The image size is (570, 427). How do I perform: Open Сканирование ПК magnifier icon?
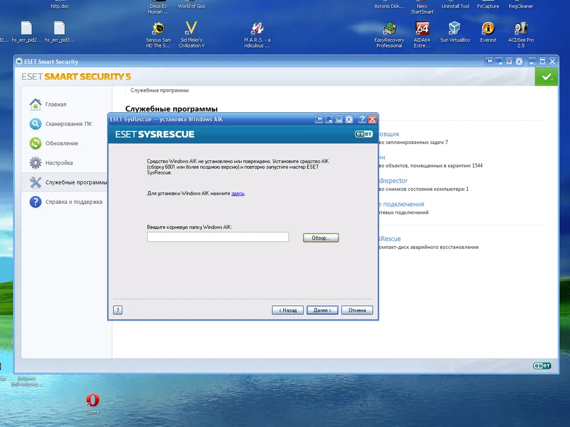pyautogui.click(x=36, y=124)
